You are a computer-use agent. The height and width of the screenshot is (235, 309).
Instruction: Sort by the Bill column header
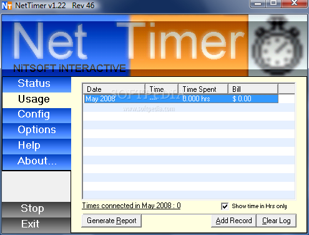253,89
